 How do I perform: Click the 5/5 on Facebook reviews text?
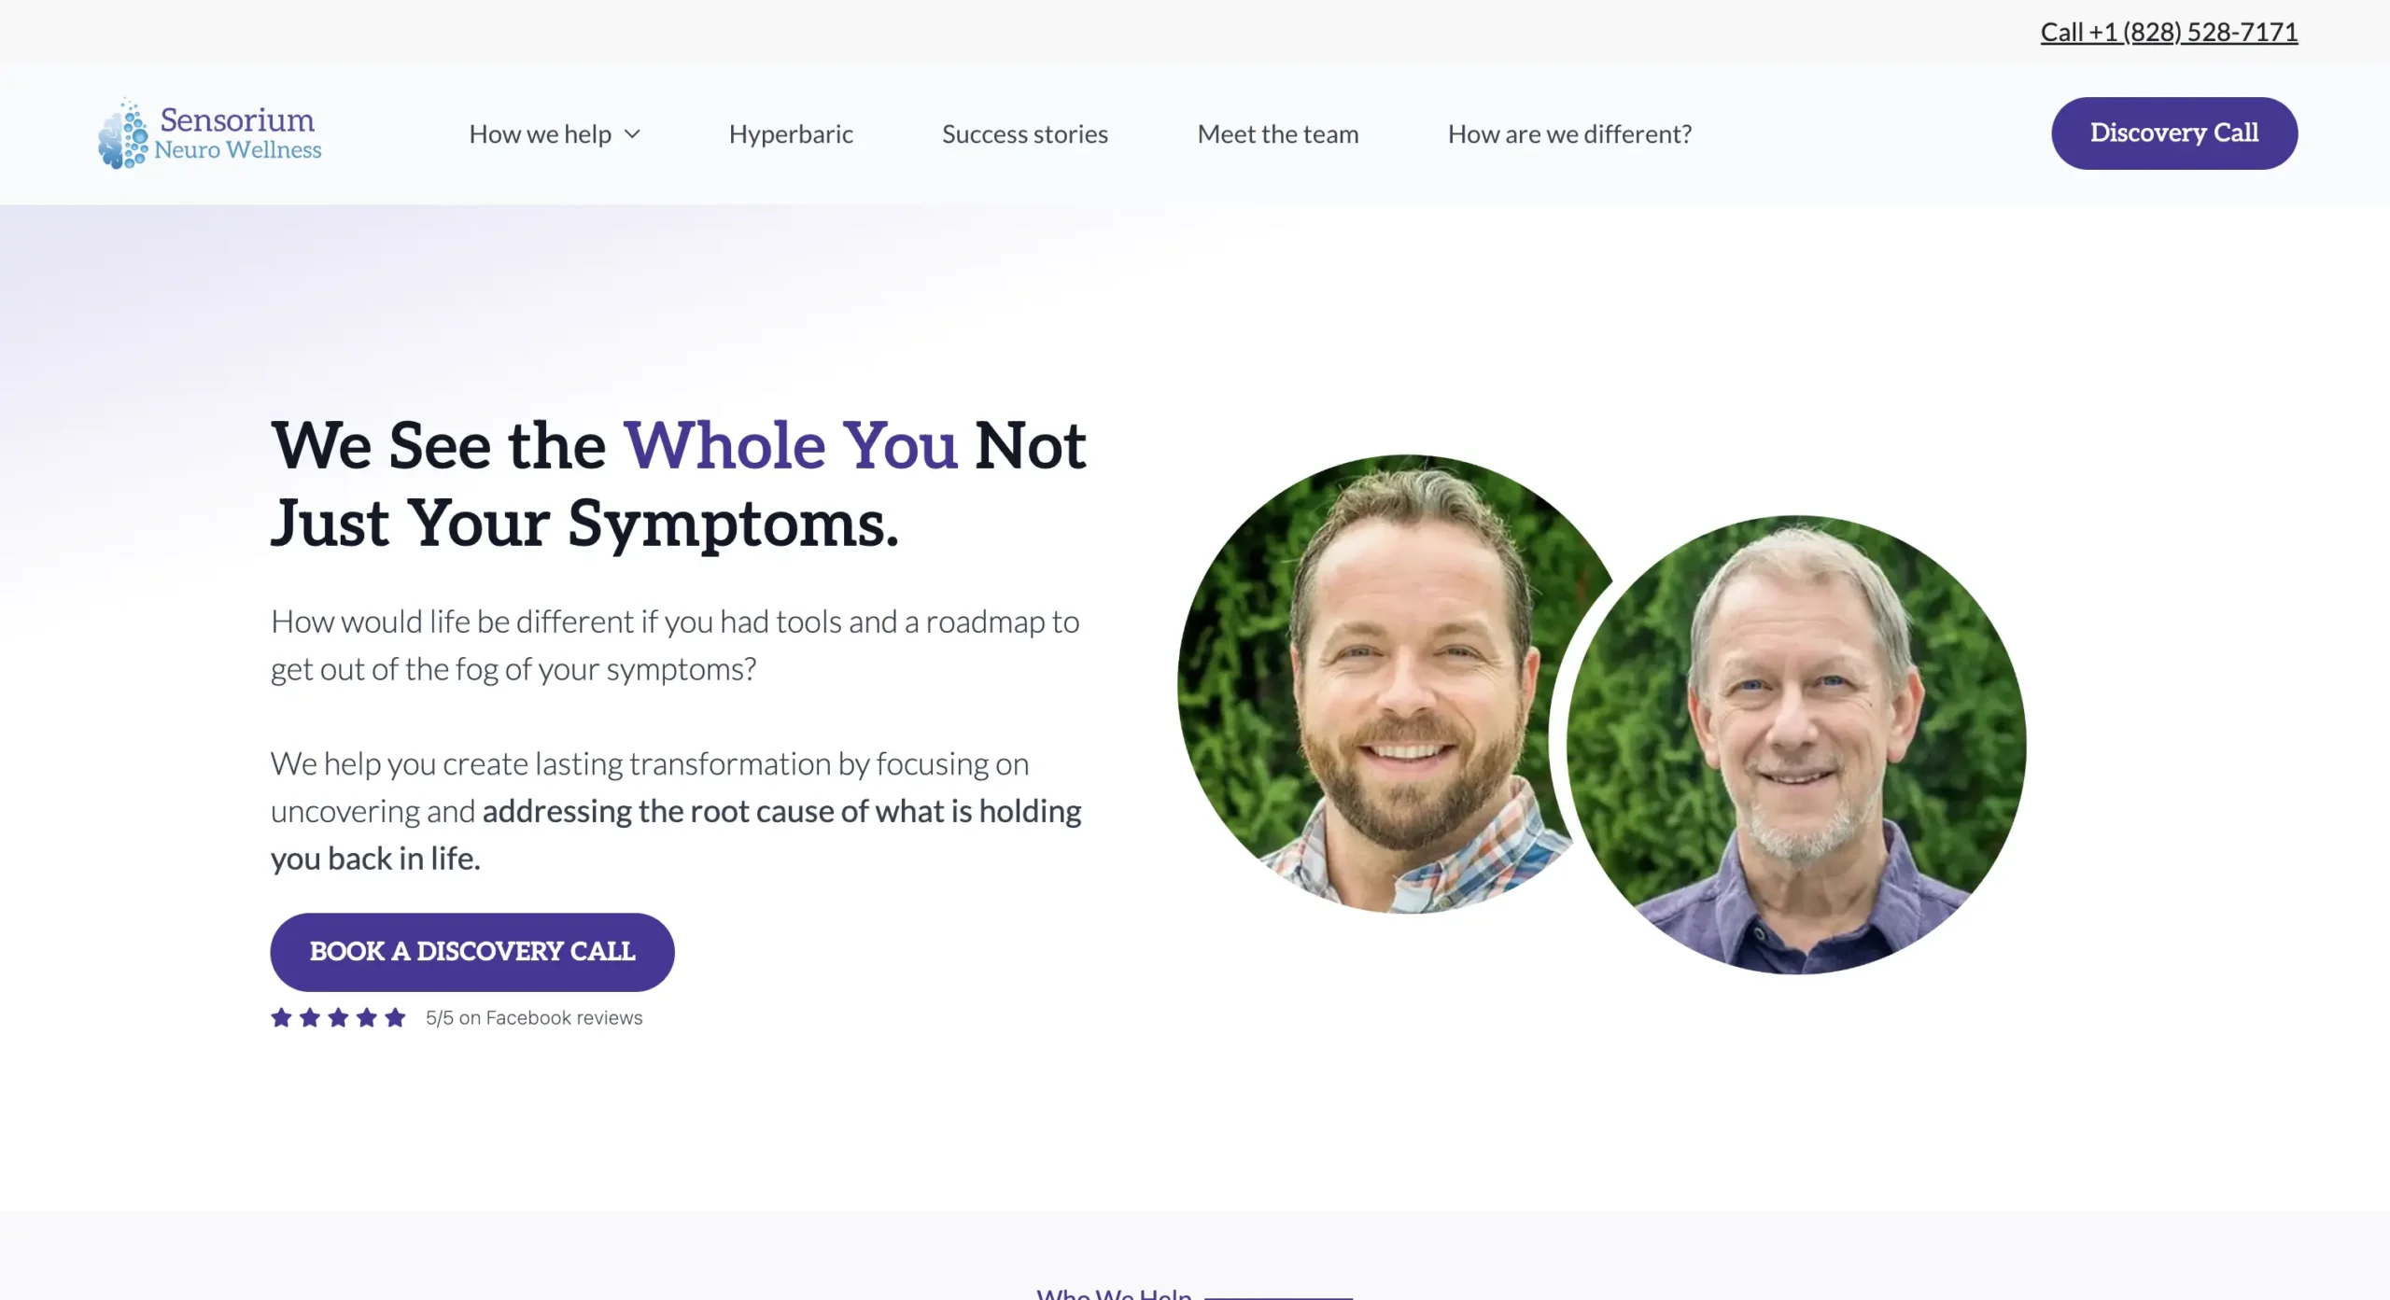[534, 1018]
